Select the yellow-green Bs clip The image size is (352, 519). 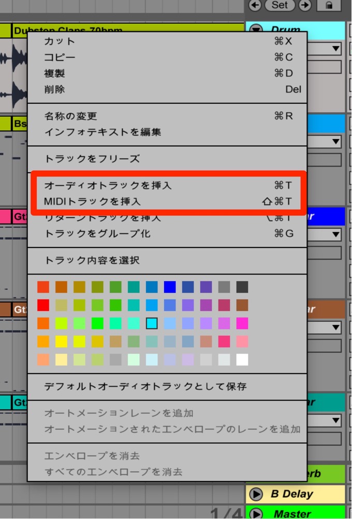[20, 124]
